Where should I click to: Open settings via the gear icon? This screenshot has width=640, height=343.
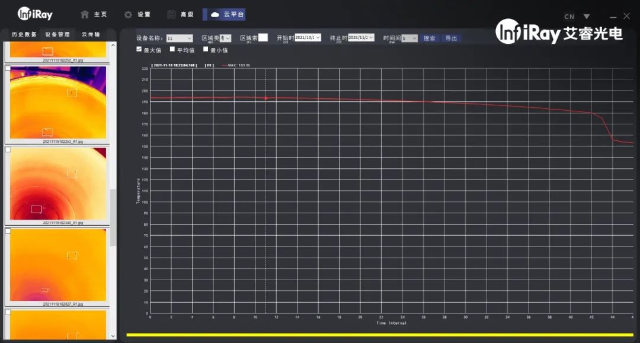click(128, 14)
